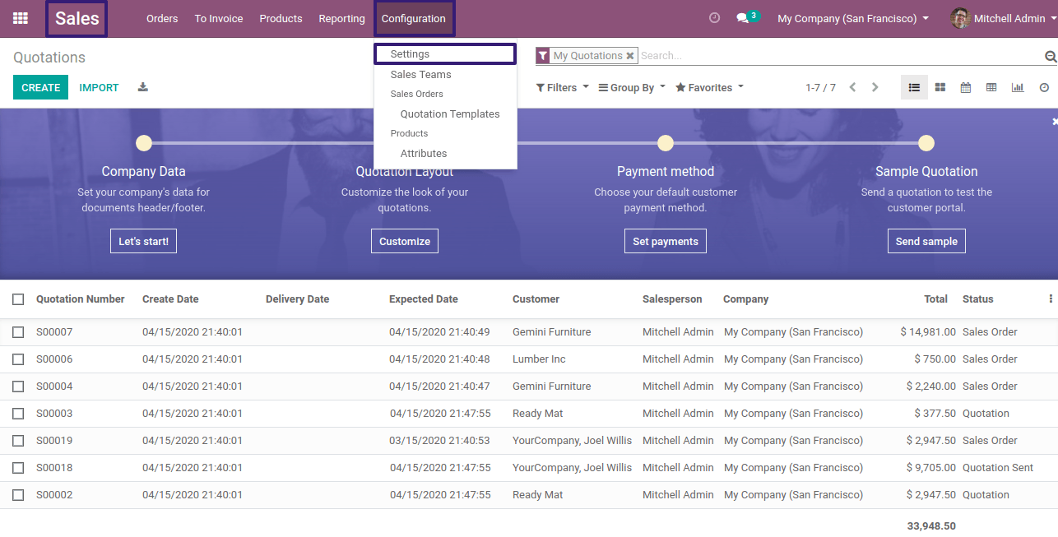Image resolution: width=1058 pixels, height=537 pixels.
Task: Click the Customize button
Action: tap(405, 241)
